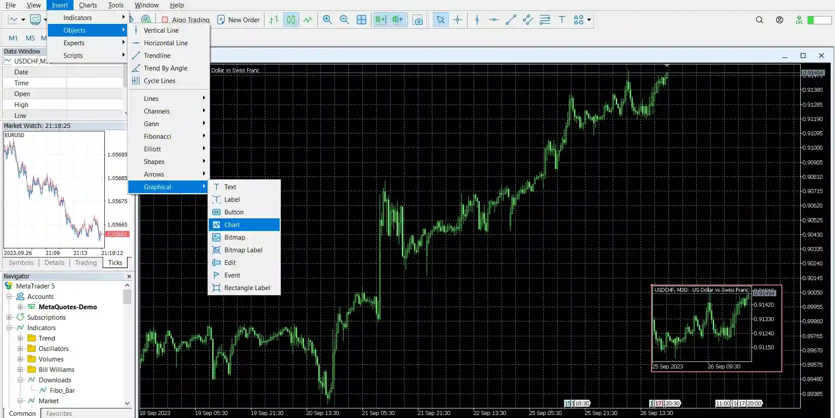Draw Fibonacci retracement via toolbar icon

(545, 20)
